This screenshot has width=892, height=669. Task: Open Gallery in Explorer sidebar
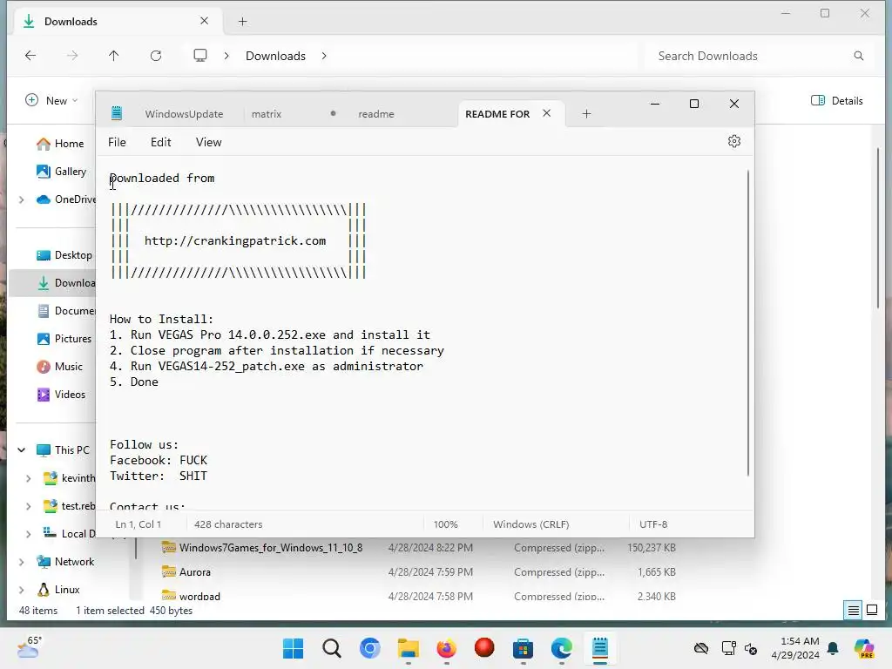click(61, 172)
